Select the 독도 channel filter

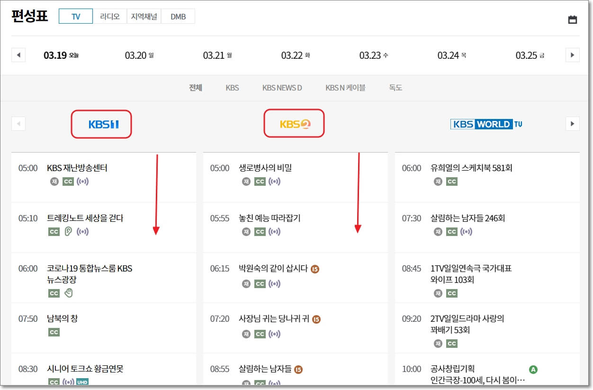[395, 88]
